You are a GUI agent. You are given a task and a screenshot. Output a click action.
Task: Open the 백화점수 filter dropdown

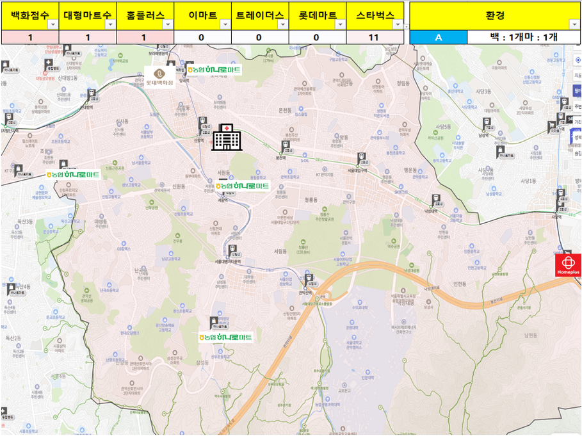point(53,24)
